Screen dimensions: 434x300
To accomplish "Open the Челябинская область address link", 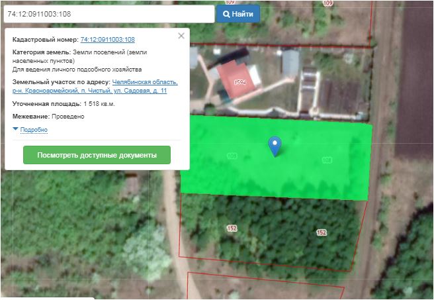I will click(144, 82).
